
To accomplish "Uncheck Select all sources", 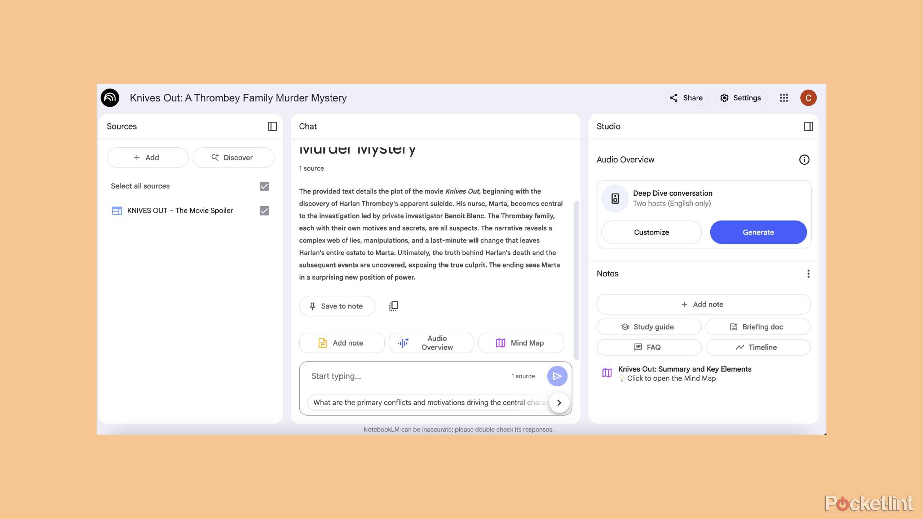I will click(264, 186).
